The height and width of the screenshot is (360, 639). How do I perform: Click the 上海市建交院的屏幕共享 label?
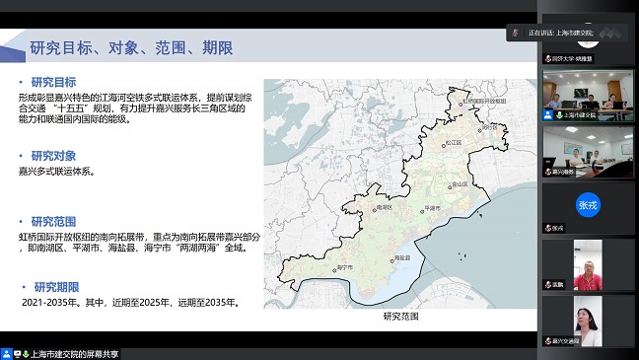[x=75, y=354]
